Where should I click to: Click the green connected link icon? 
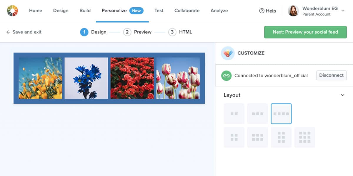pos(226,75)
